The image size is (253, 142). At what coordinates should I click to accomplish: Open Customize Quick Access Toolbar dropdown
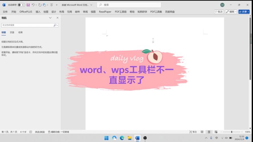pyautogui.click(x=57, y=5)
